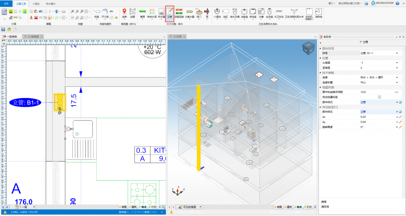The image size is (406, 216).
Task: Open the 连接 type dropdown
Action: 397,78
